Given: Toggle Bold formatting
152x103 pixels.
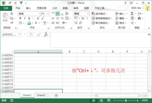Looking at the screenshot, I should click(x=20, y=18).
